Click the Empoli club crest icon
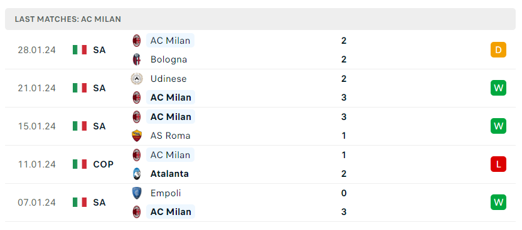 pos(137,193)
